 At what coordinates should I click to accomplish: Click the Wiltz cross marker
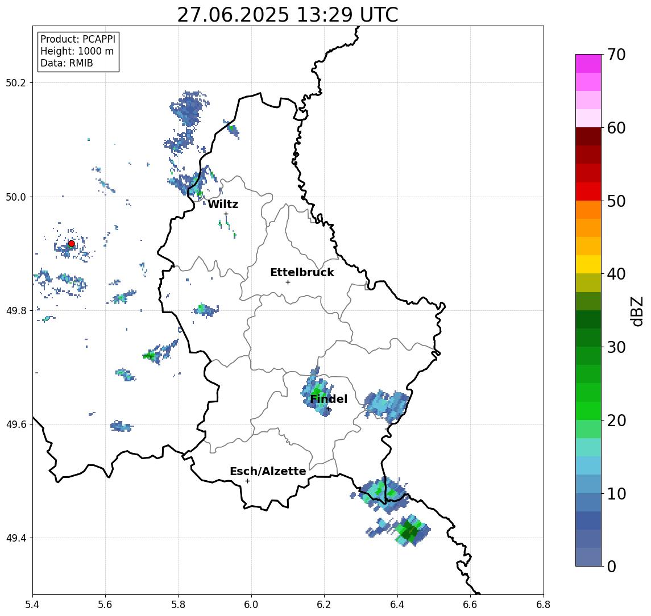226,214
